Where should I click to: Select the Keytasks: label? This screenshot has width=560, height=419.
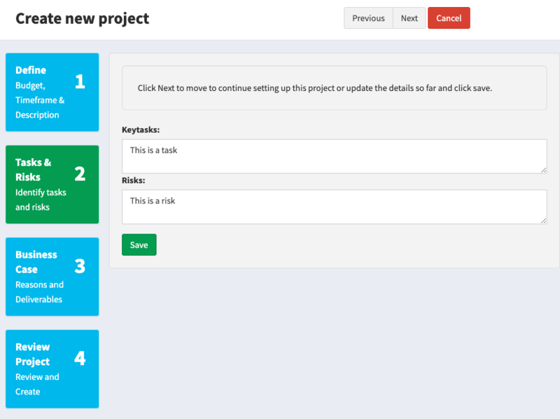141,130
